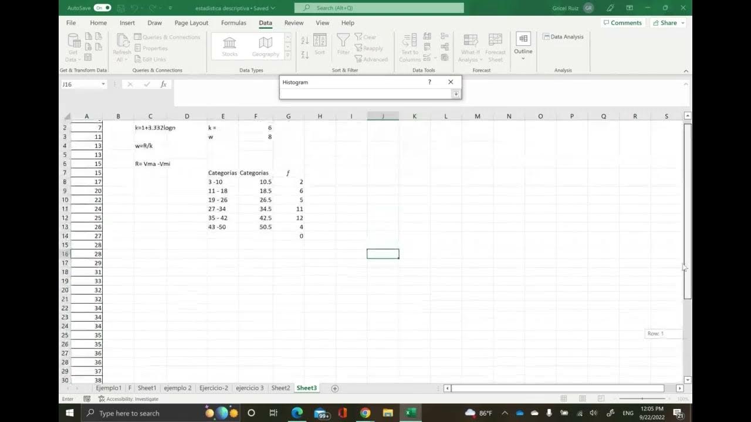This screenshot has width=751, height=422.
Task: Click Accessibility: Investigate status
Action: (128, 399)
